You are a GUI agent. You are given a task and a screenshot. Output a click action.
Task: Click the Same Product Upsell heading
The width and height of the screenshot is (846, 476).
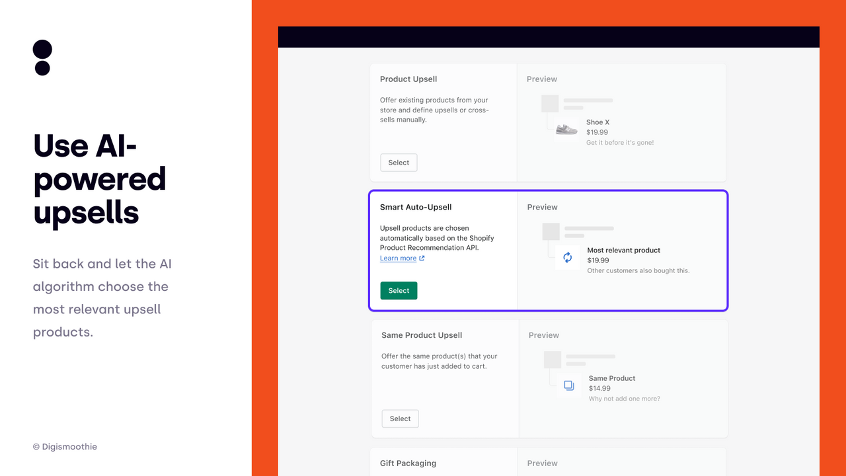coord(422,335)
